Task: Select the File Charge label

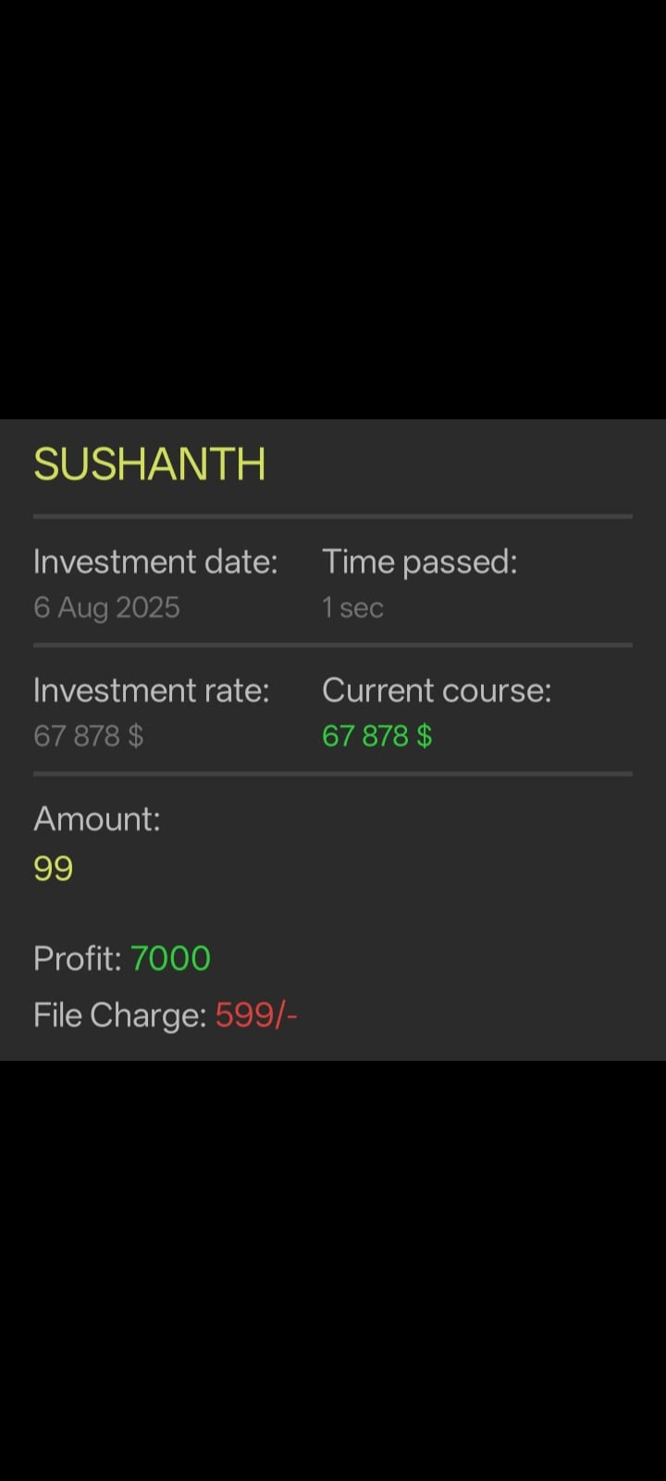Action: (x=120, y=1015)
